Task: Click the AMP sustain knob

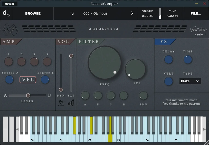Action: [x=34, y=61]
